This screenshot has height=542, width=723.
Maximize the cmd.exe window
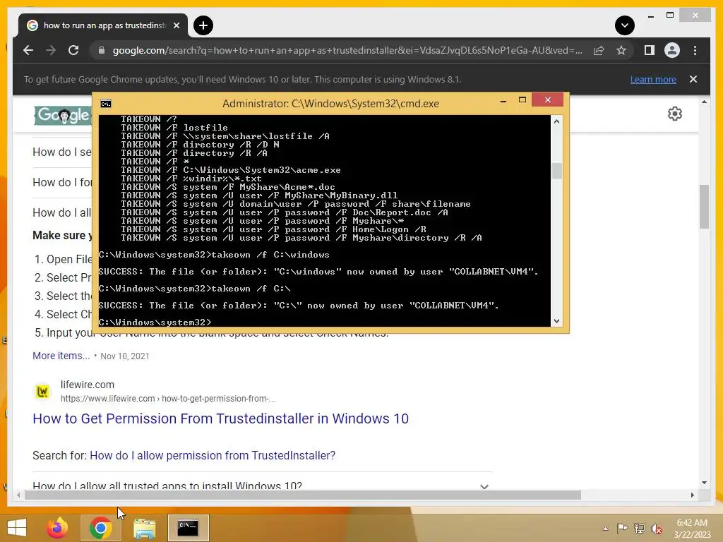click(x=522, y=100)
